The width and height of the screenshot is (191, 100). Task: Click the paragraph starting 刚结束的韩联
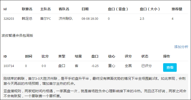95,81
